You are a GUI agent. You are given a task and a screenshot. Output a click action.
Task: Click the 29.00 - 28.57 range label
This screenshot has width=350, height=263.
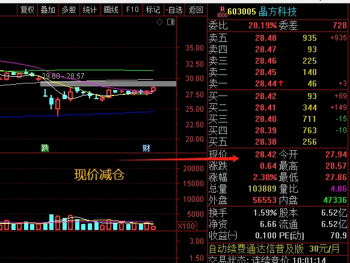click(x=63, y=76)
